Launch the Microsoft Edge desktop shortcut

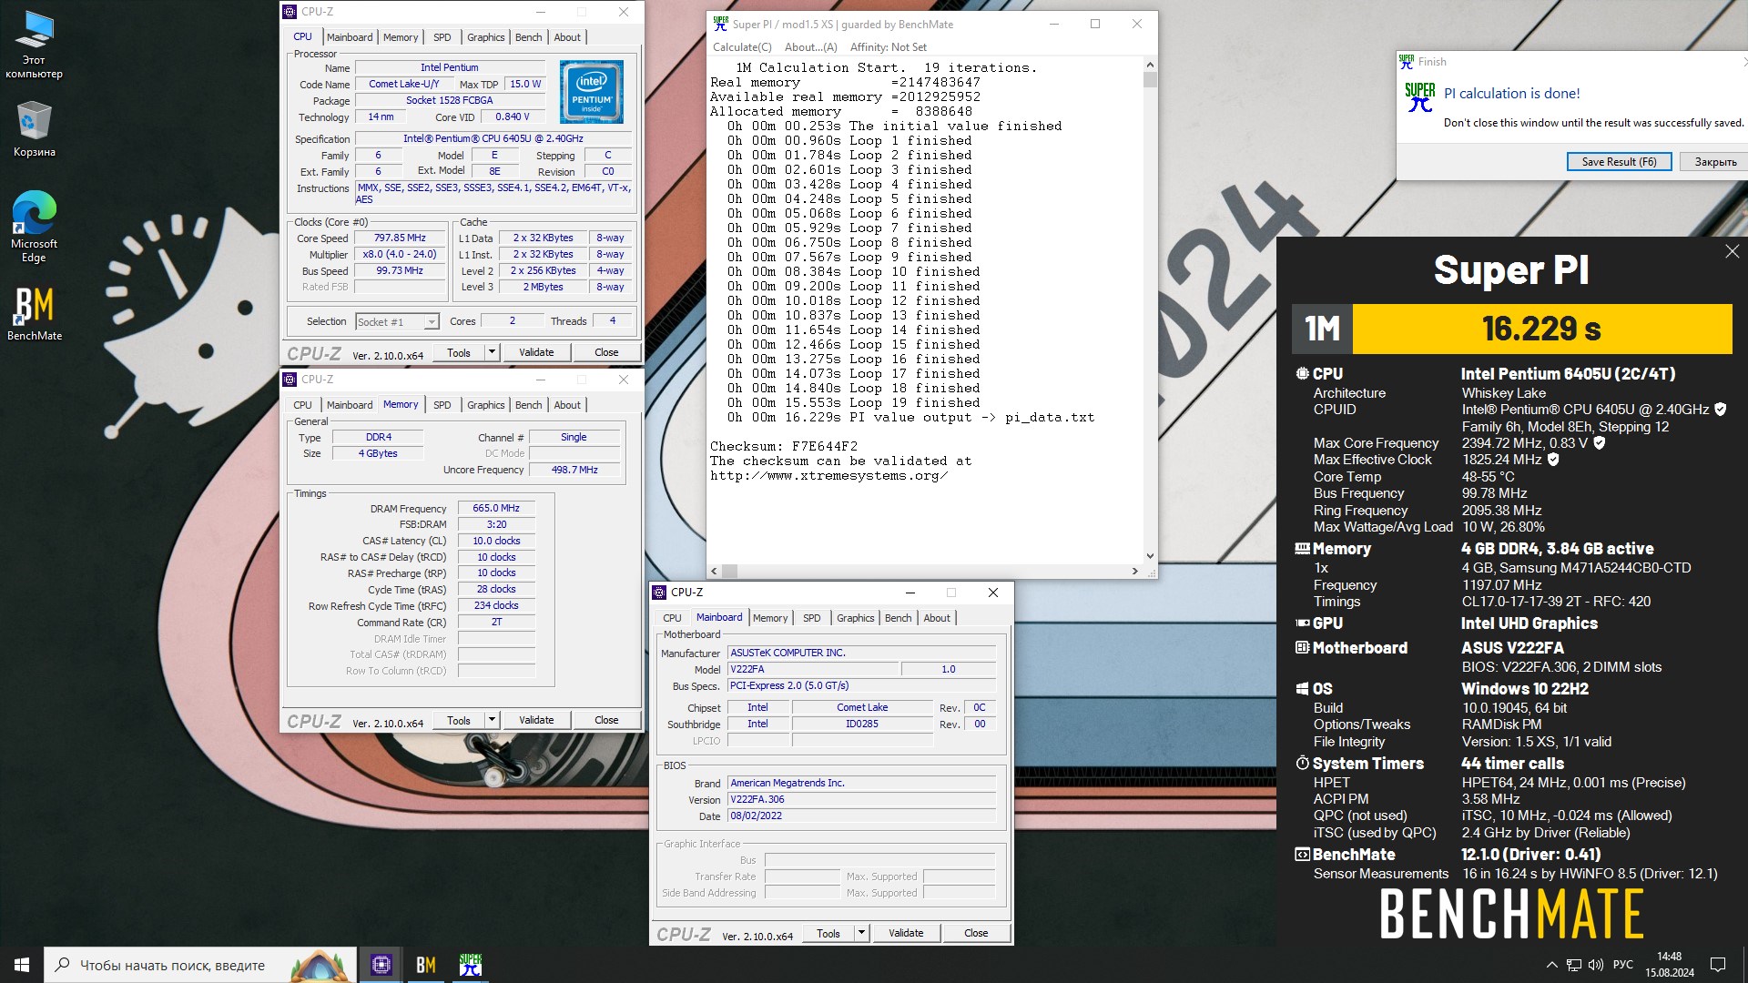pyautogui.click(x=34, y=228)
